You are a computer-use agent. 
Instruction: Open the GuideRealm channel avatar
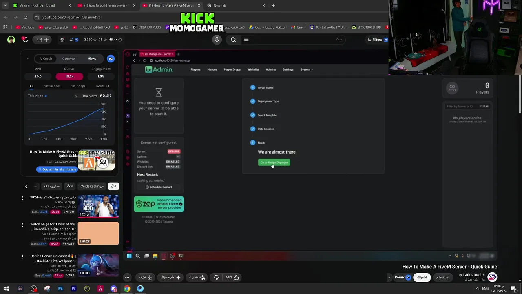pos(492,277)
